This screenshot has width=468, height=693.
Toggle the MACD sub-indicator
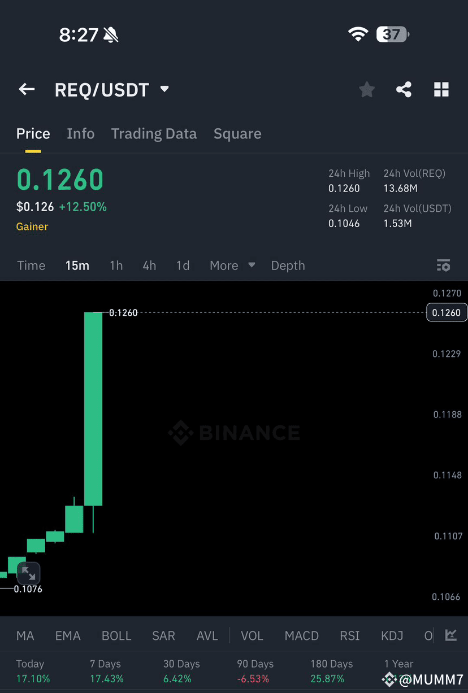302,636
